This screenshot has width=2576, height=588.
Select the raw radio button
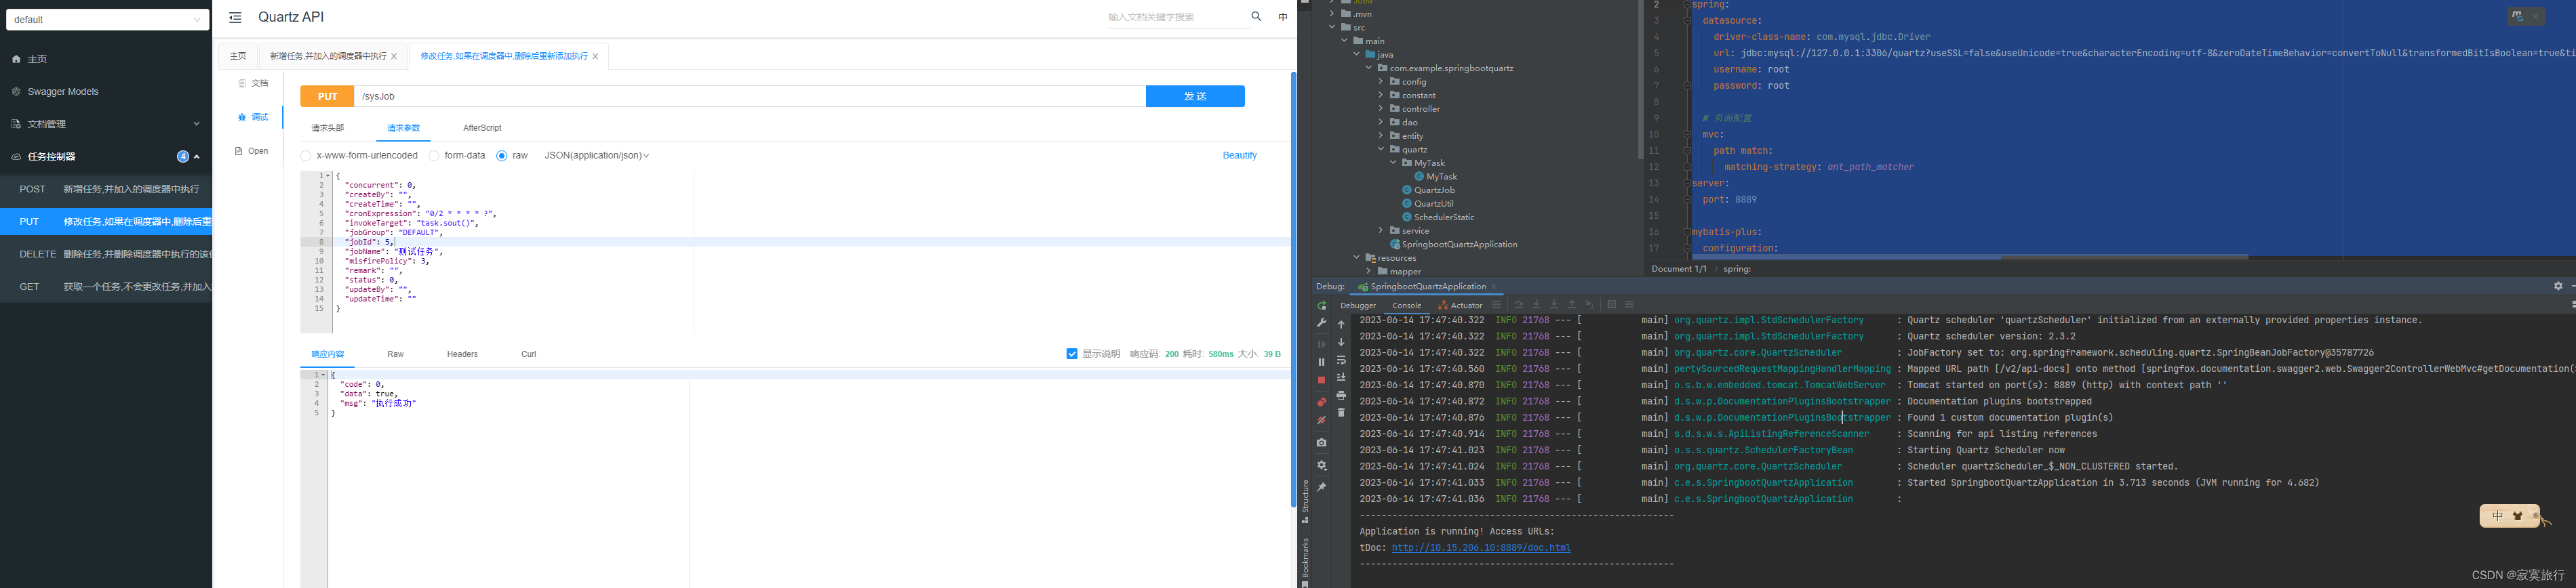tap(502, 156)
